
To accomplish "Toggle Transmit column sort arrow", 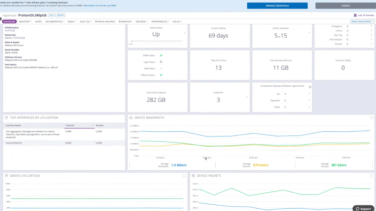I will [93, 125].
